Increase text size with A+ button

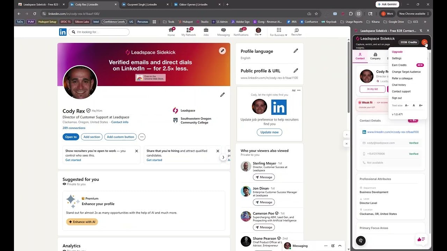coord(421,105)
